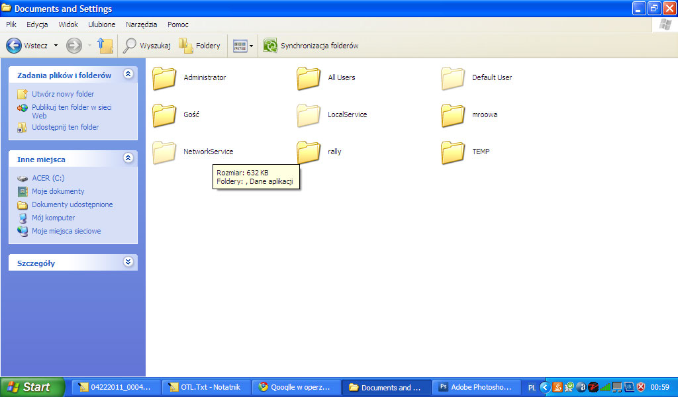Open the Narzędzia menu
The width and height of the screenshot is (678, 397).
[142, 24]
